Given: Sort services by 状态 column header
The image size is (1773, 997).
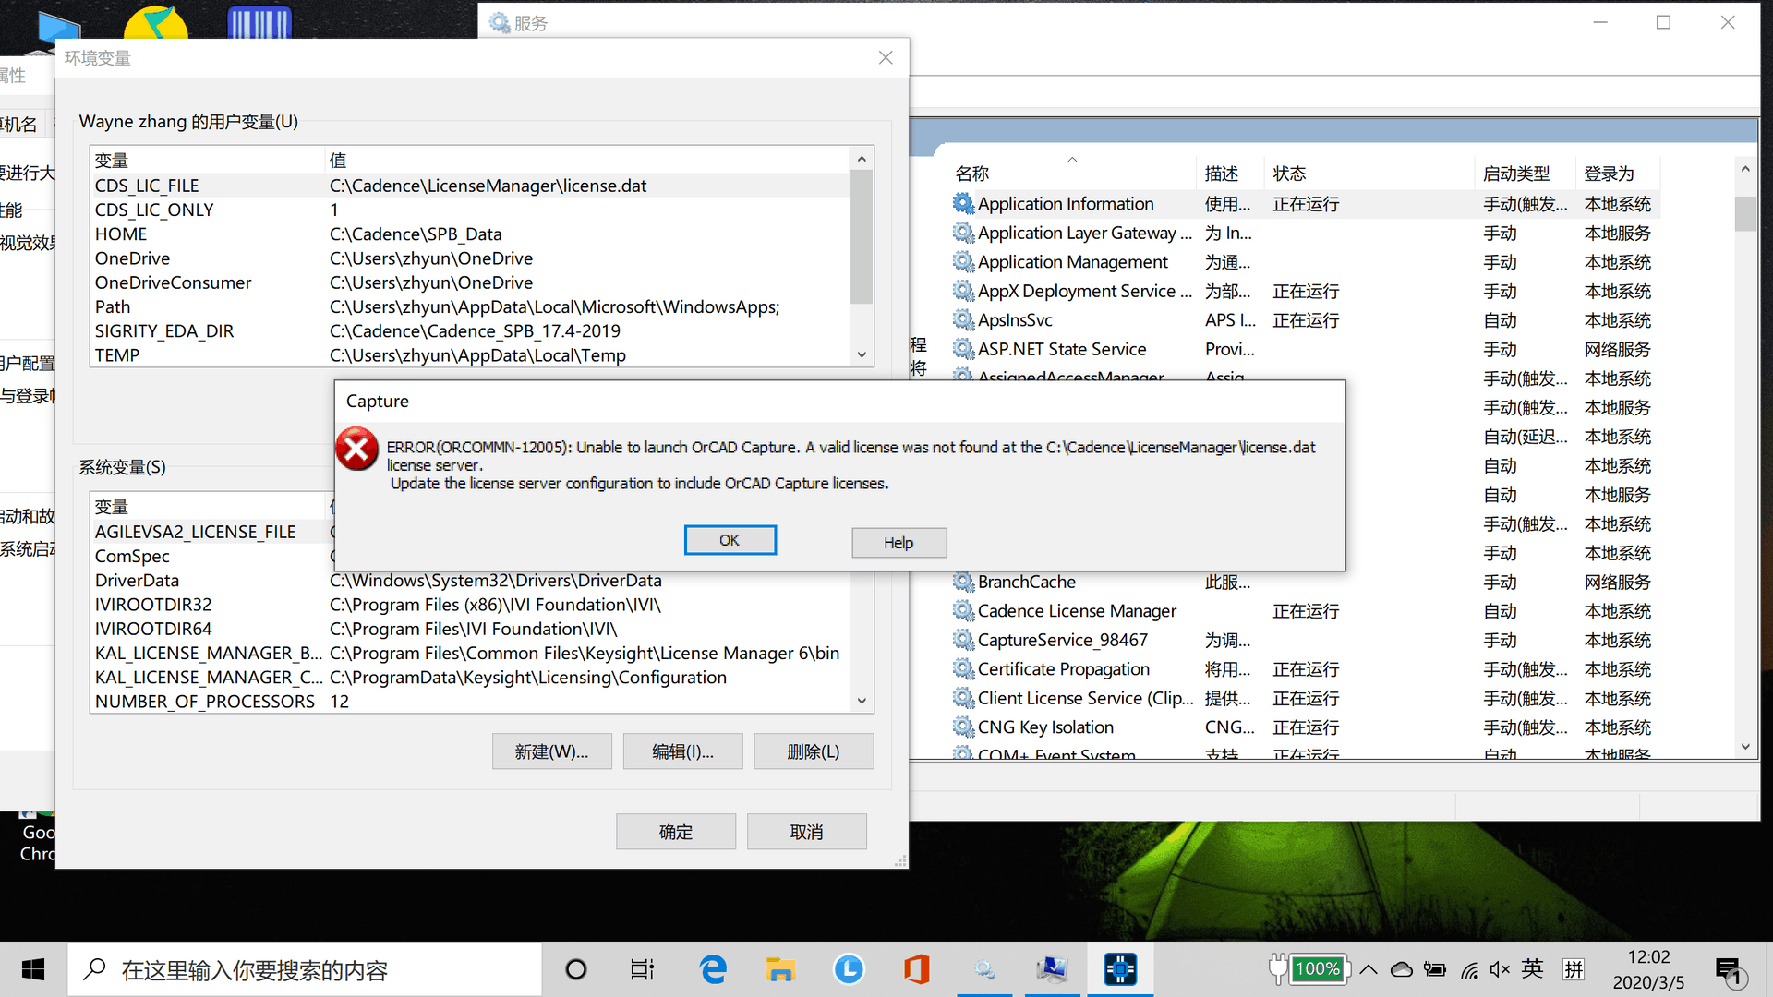Looking at the screenshot, I should pyautogui.click(x=1370, y=174).
